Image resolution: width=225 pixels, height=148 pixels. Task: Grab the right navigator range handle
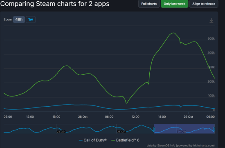pos(214,129)
